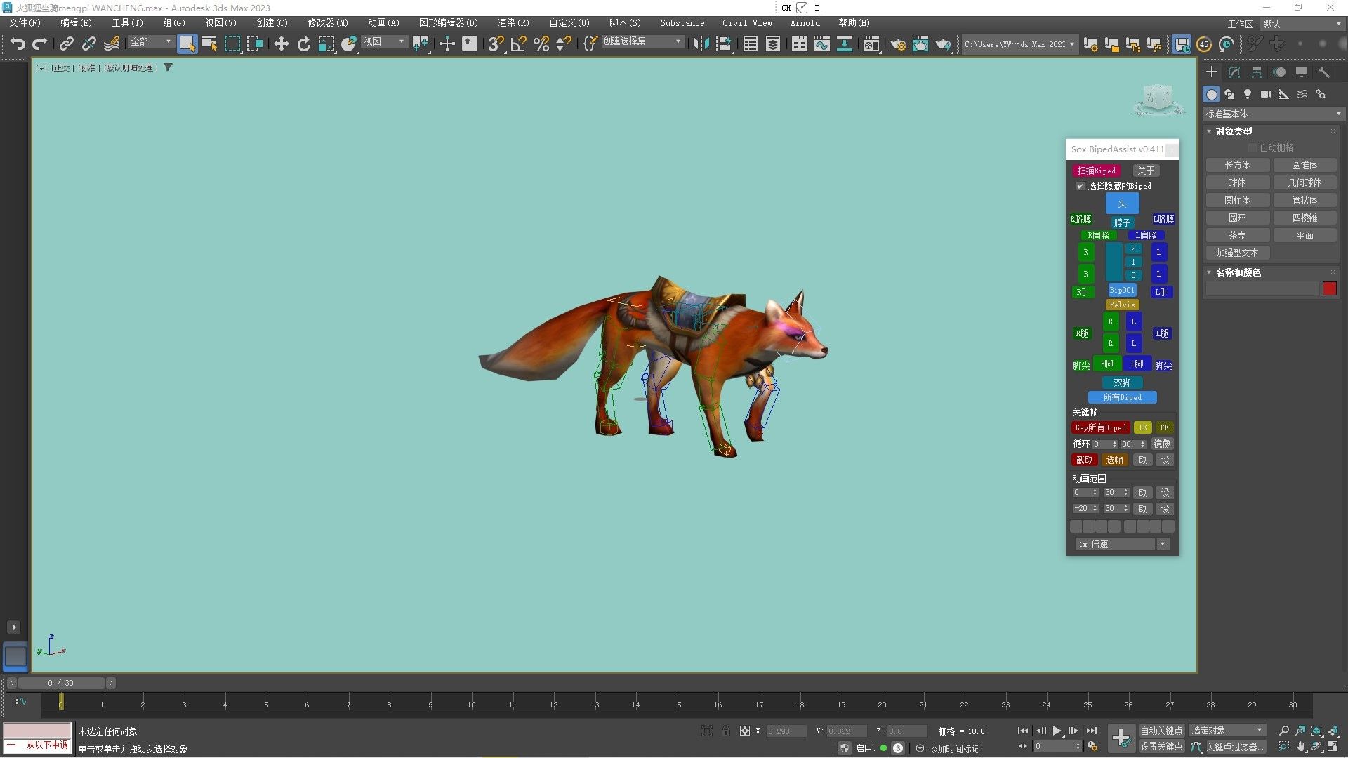This screenshot has height=758, width=1348.
Task: Open the 修改器(M) menu
Action: click(x=328, y=23)
